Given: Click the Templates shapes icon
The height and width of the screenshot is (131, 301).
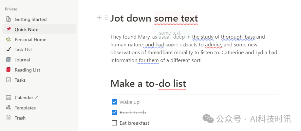Looking at the screenshot, I should point(9,108).
